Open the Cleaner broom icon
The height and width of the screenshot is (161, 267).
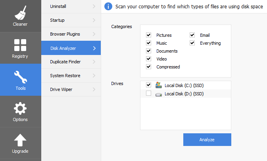tap(20, 12)
